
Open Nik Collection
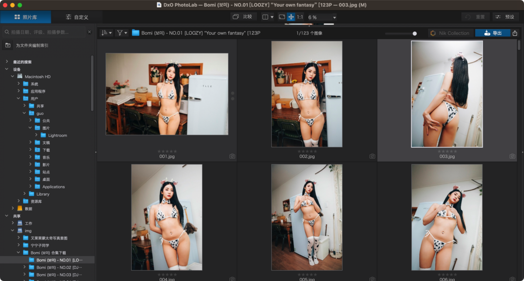pyautogui.click(x=450, y=33)
